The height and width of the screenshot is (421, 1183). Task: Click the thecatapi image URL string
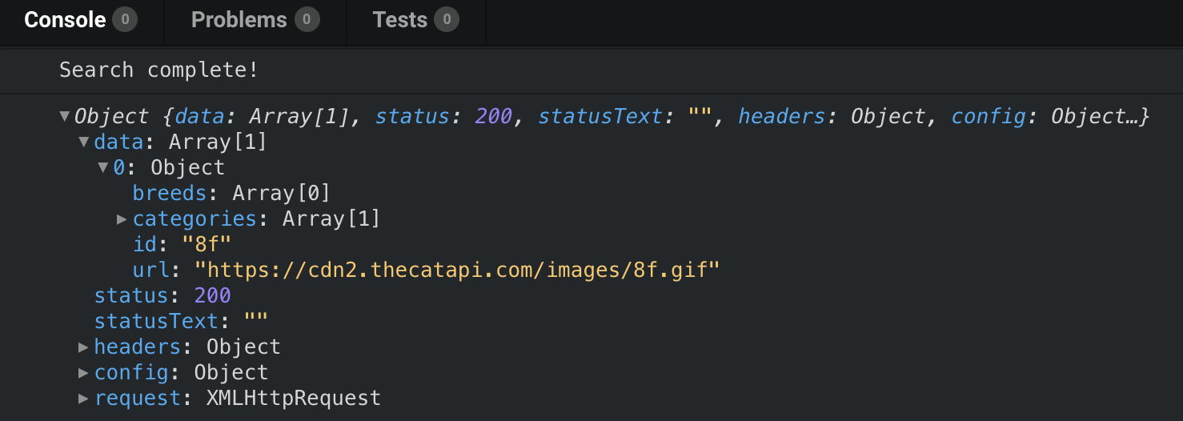457,270
